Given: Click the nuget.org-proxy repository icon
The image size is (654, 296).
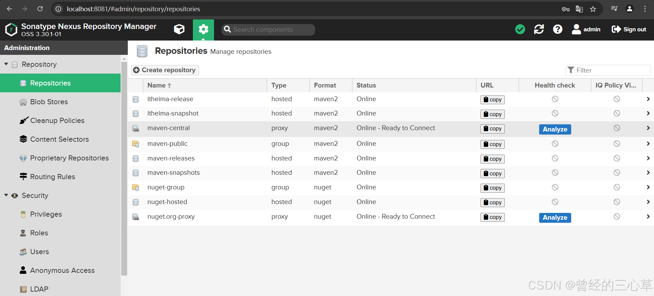Looking at the screenshot, I should click(x=136, y=217).
